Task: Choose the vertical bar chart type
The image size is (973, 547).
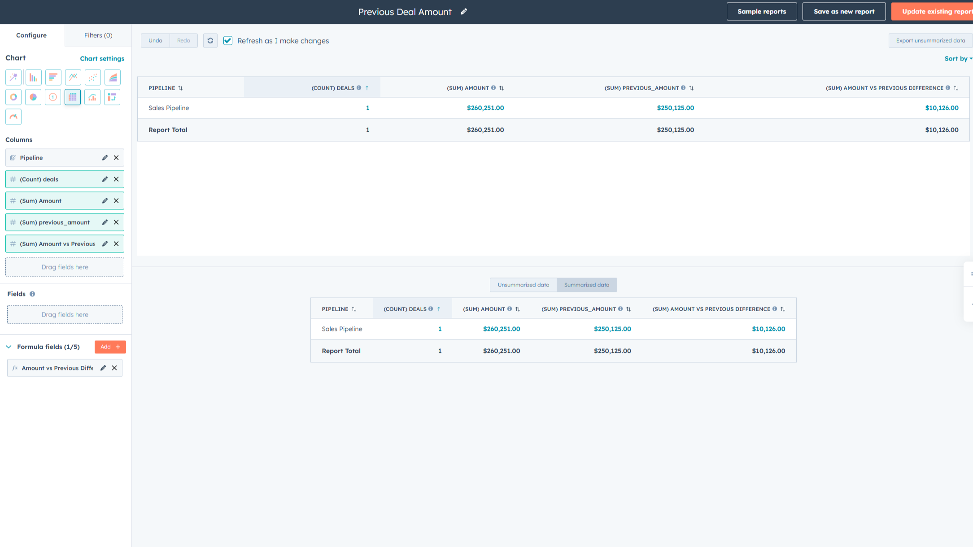Action: pyautogui.click(x=33, y=77)
